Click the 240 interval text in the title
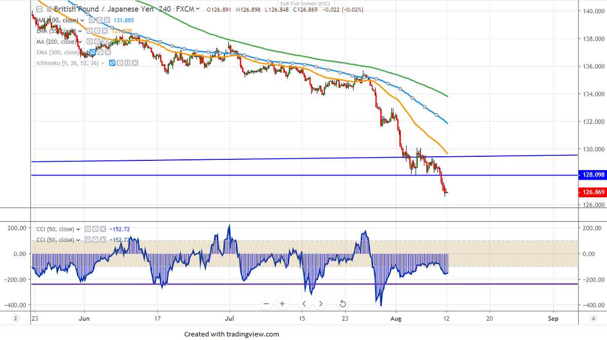This screenshot has height=340, width=607. click(x=165, y=9)
